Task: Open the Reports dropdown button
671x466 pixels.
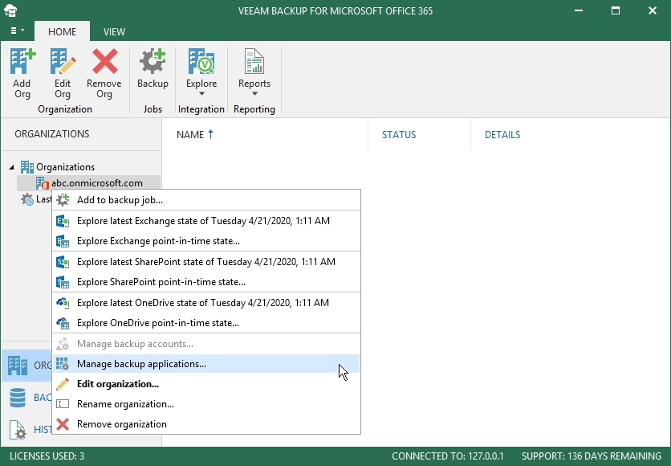Action: [x=254, y=72]
